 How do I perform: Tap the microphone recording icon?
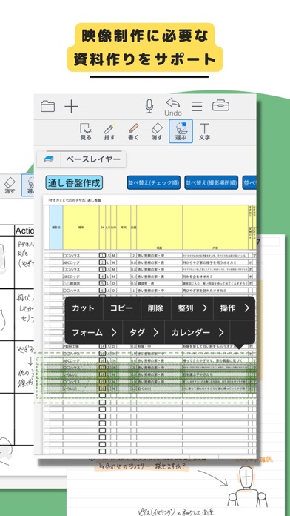[149, 106]
